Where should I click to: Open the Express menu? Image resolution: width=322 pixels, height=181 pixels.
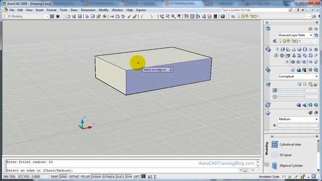(x=141, y=10)
